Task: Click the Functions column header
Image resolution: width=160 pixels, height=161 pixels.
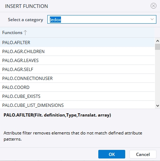Action: pyautogui.click(x=77, y=33)
